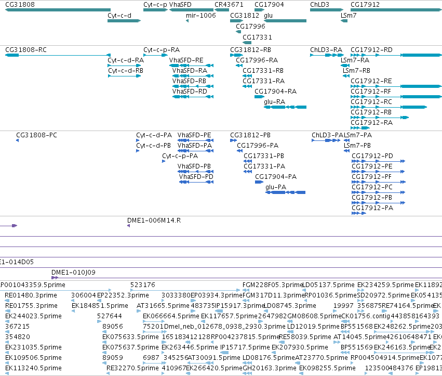
Task: Click transcript VhaSFD-RD
Action: tap(193, 97)
